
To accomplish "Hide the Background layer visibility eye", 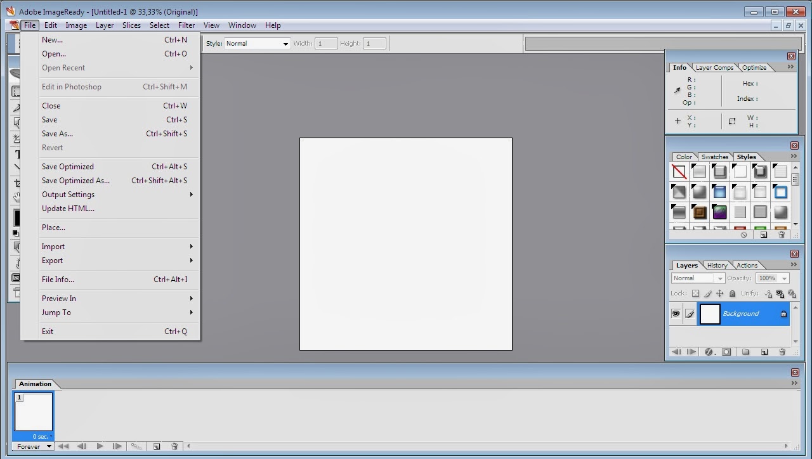I will (676, 313).
